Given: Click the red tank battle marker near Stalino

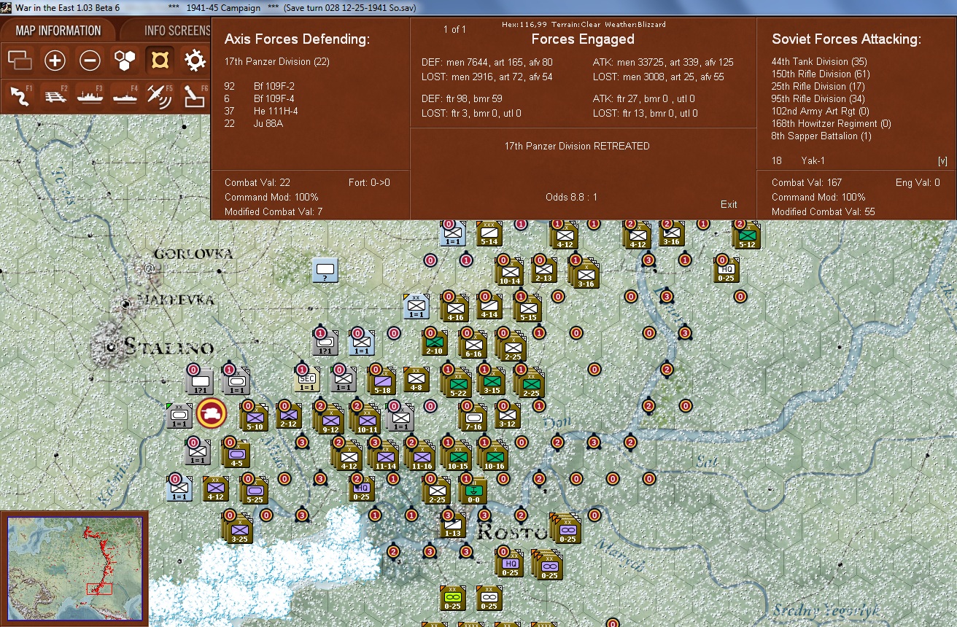Looking at the screenshot, I should [212, 413].
